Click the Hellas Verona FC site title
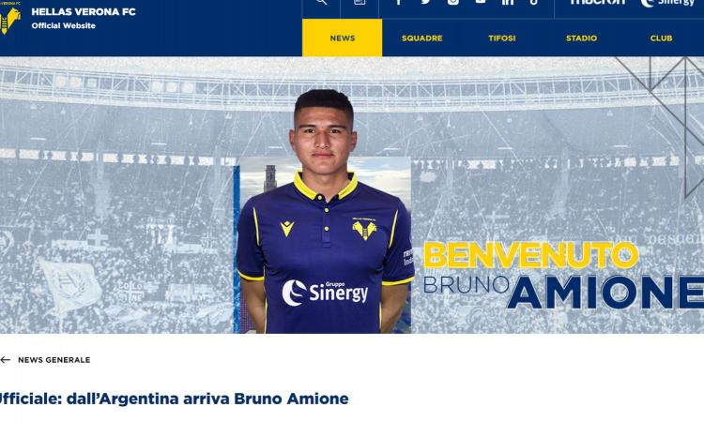This screenshot has height=422, width=704. coord(84,11)
